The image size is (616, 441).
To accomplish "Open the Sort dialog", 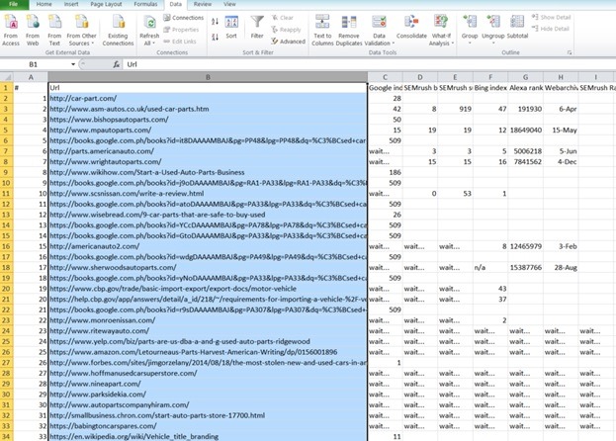I will point(231,28).
